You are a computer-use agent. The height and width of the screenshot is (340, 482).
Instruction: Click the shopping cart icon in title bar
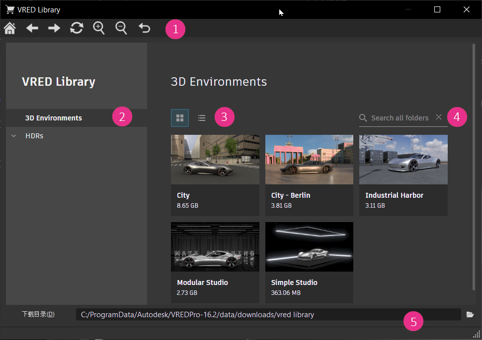10,9
